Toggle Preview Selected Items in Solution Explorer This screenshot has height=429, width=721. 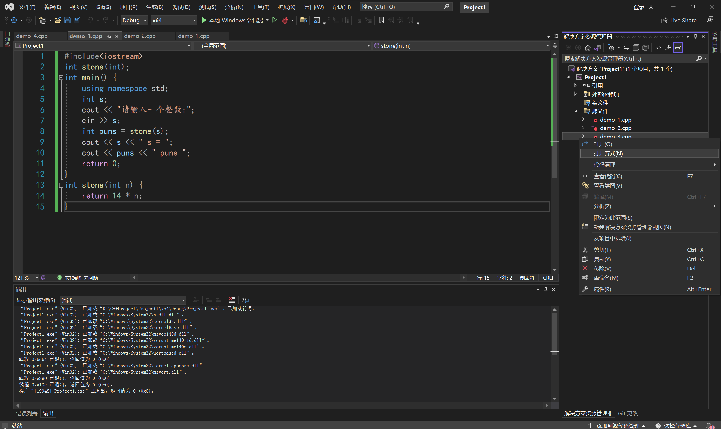(678, 48)
